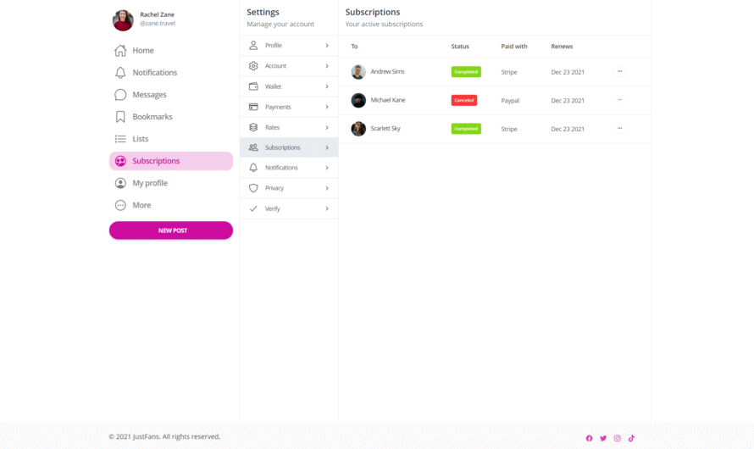The image size is (754, 449).
Task: Expand the Profile settings chevron
Action: click(327, 46)
